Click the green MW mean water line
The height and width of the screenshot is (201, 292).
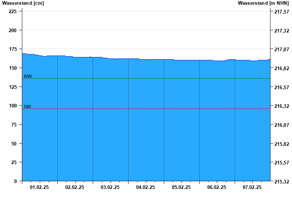146,79
